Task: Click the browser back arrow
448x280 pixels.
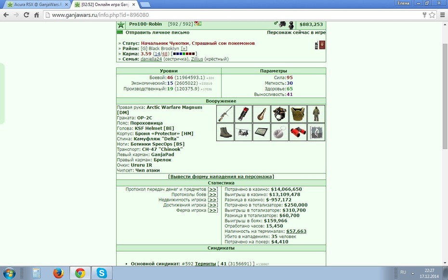Action: pyautogui.click(x=6, y=15)
